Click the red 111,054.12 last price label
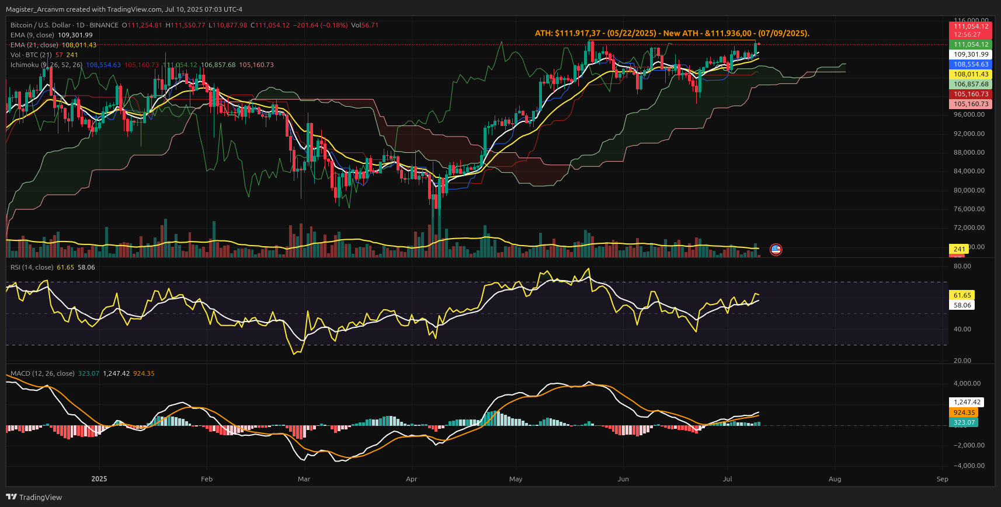This screenshot has height=507, width=1001. (x=971, y=26)
